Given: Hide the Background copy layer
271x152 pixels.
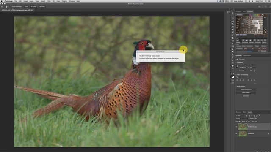Looking at the screenshot, I should (x=237, y=127).
